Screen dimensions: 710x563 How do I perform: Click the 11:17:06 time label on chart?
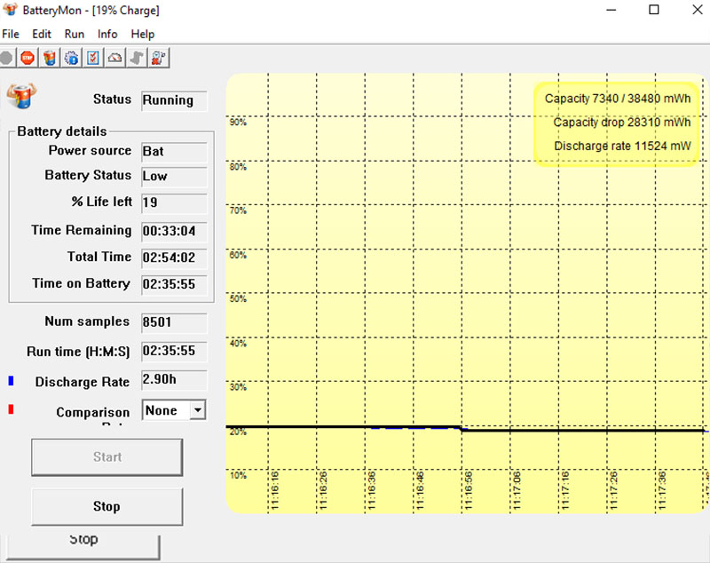click(x=517, y=490)
